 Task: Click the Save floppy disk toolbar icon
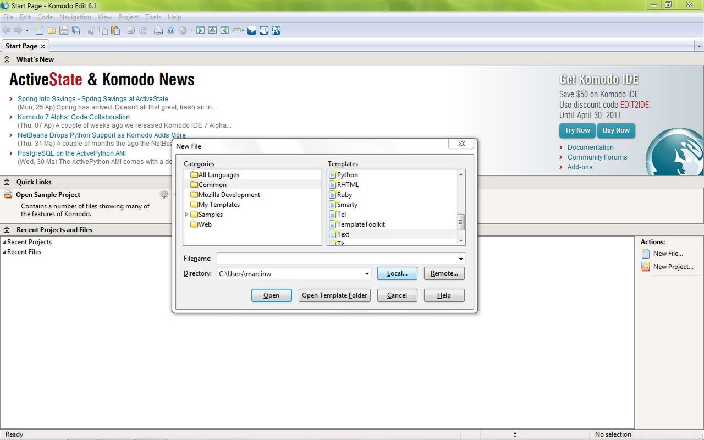pyautogui.click(x=64, y=31)
